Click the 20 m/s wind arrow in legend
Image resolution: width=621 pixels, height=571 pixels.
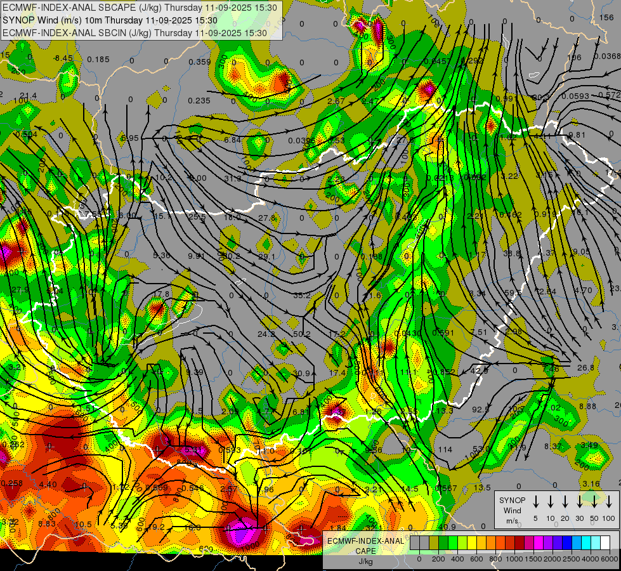[x=565, y=501]
